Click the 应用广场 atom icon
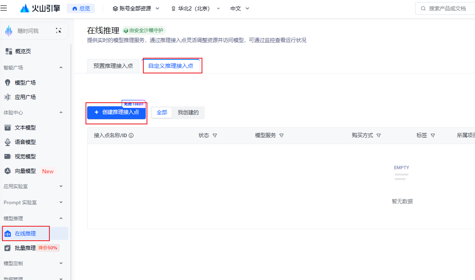This screenshot has height=280, width=475. pos(8,97)
